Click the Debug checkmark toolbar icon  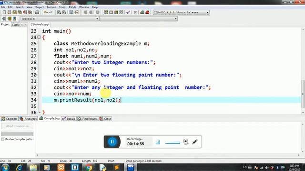pyautogui.click(x=128, y=12)
